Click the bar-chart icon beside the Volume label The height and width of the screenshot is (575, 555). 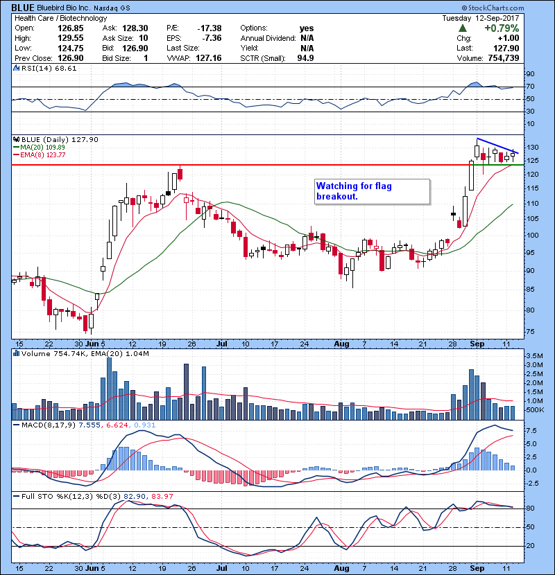point(16,353)
